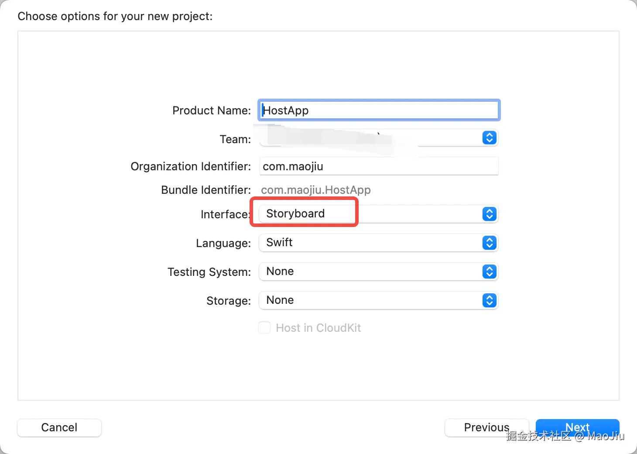Screen dimensions: 637x454
Task: Click the Bundle Identifier value com.maojiu.HostApp
Action: point(315,190)
